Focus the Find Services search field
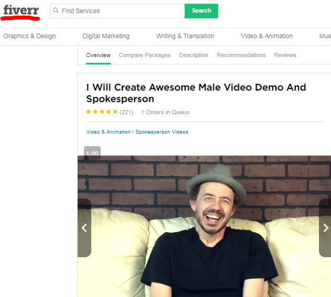 pos(118,11)
